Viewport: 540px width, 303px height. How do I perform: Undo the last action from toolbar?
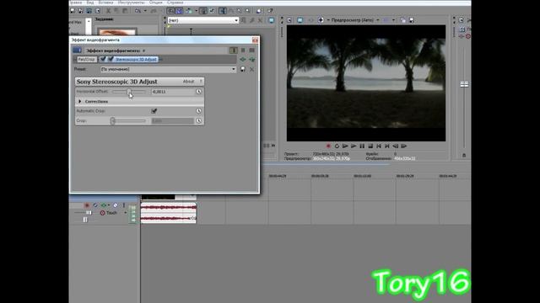coord(138,11)
